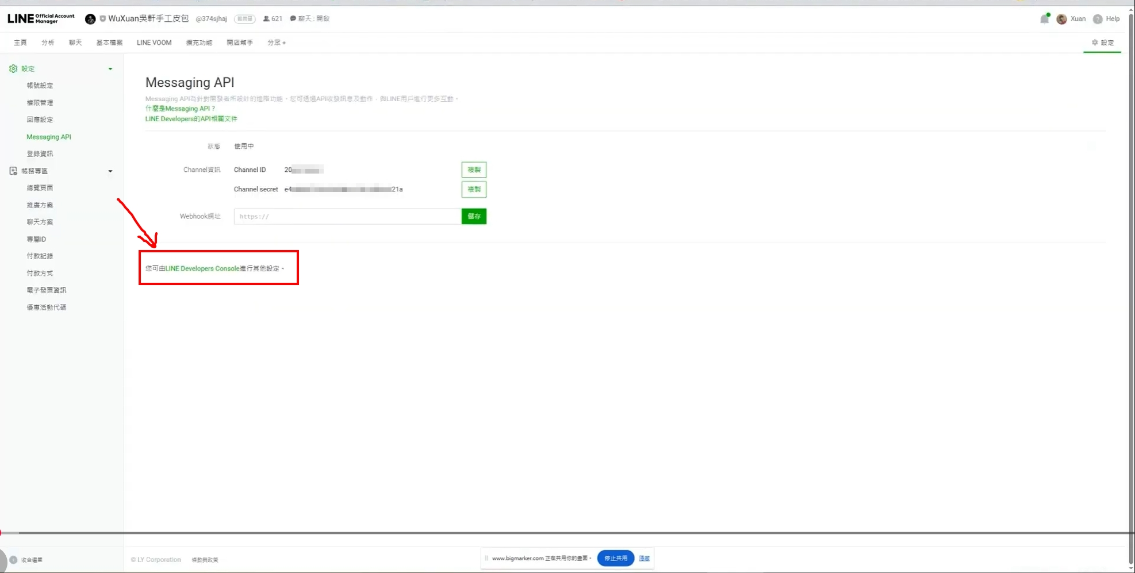Click the shield badge beside the account name
The image size is (1135, 573).
pyautogui.click(x=102, y=19)
